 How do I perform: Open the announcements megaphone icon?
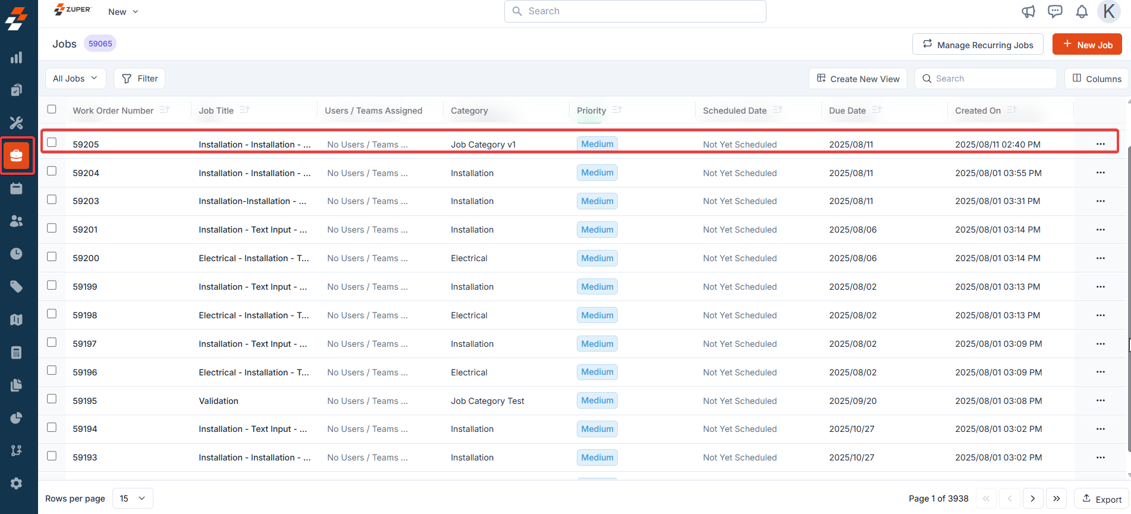pos(1028,11)
